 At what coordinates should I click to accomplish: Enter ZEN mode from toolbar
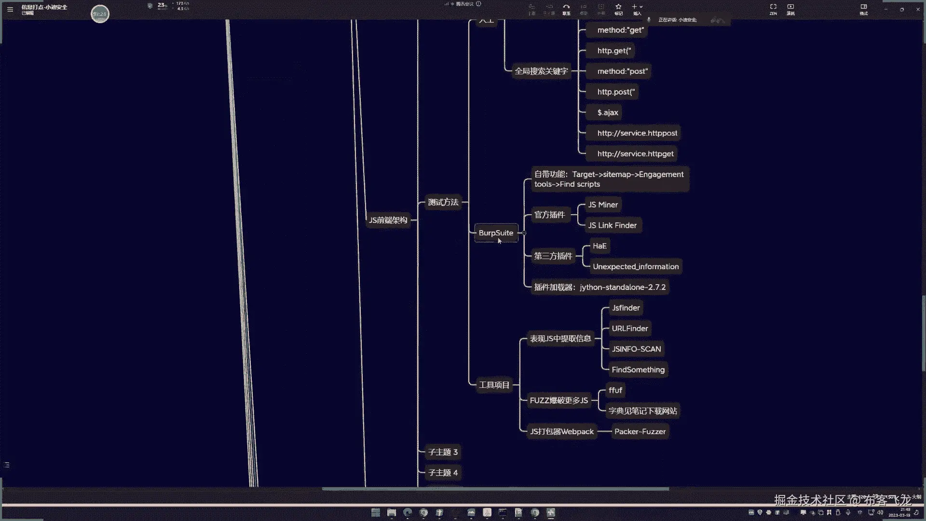(x=773, y=9)
